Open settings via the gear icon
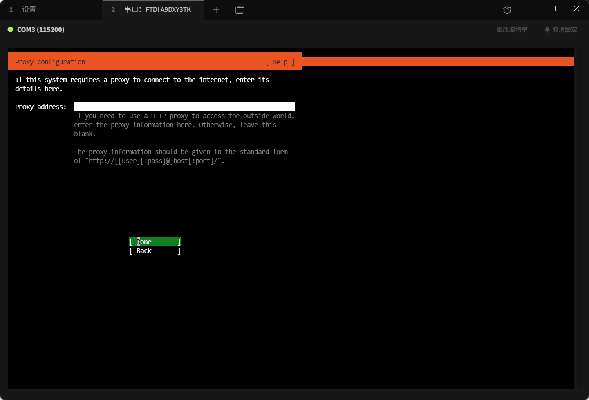This screenshot has width=589, height=400. pyautogui.click(x=507, y=10)
